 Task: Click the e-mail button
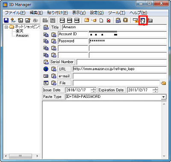coord(64,76)
